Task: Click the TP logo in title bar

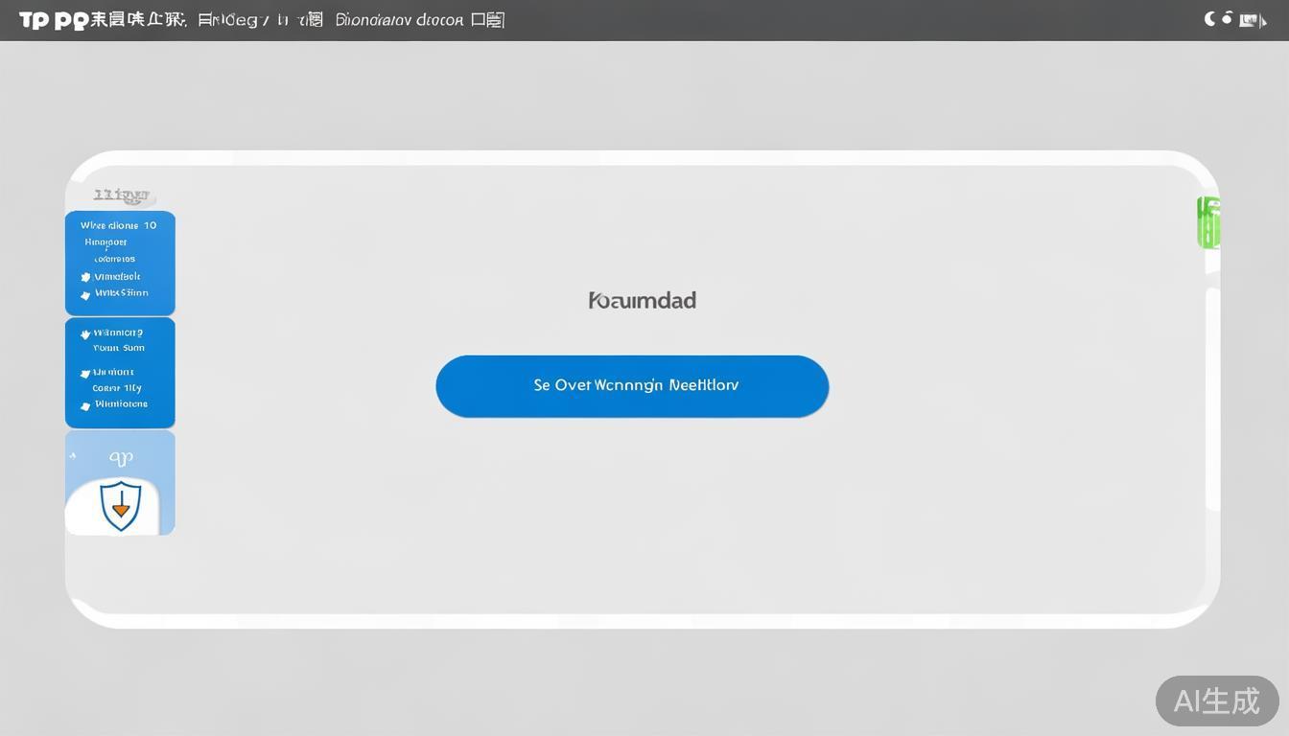Action: click(x=34, y=20)
